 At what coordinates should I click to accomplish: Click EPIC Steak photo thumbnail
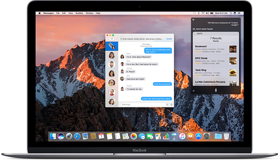[233, 61]
